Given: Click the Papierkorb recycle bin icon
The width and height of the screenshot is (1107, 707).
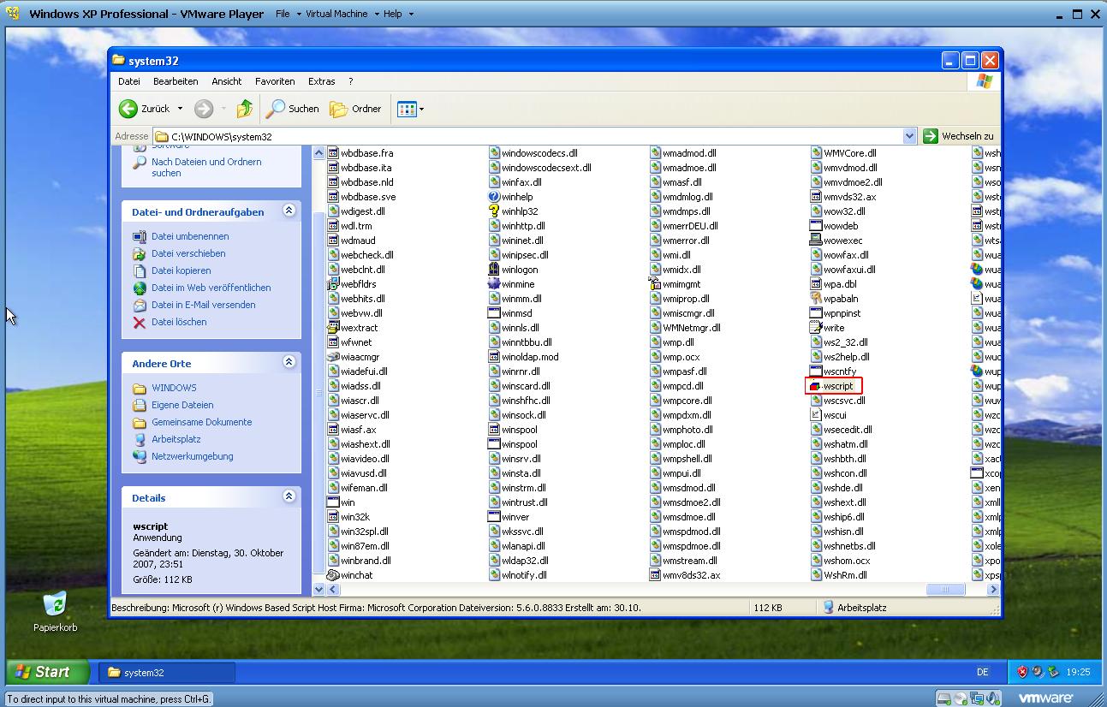Looking at the screenshot, I should pos(55,605).
